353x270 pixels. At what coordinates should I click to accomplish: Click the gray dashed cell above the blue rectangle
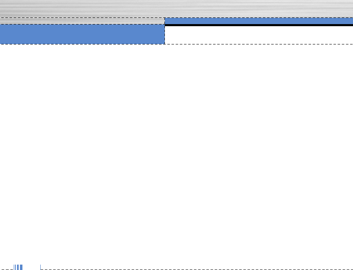tap(82, 21)
